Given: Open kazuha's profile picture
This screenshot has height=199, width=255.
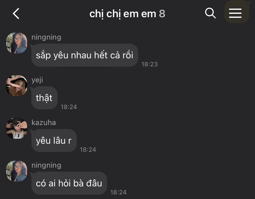Looking at the screenshot, I should (x=17, y=128).
